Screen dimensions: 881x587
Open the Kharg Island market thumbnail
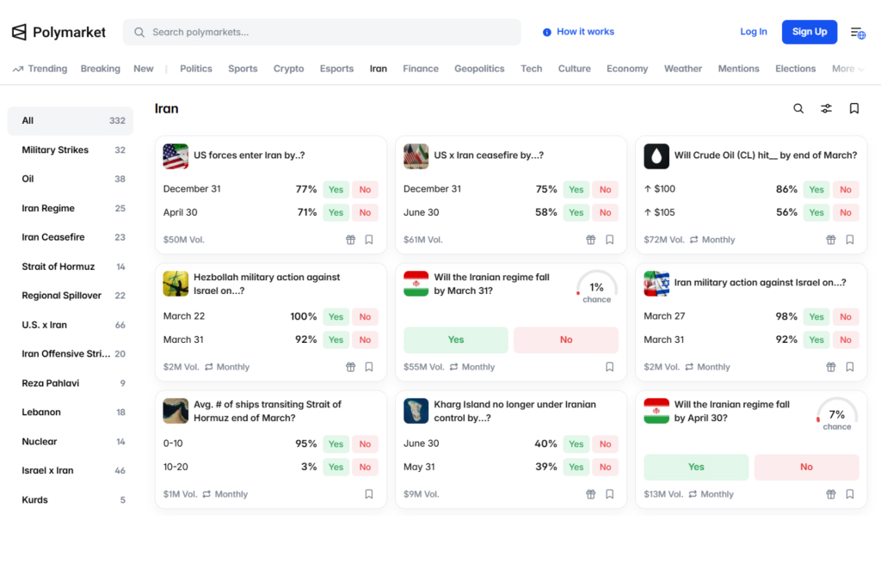(416, 412)
